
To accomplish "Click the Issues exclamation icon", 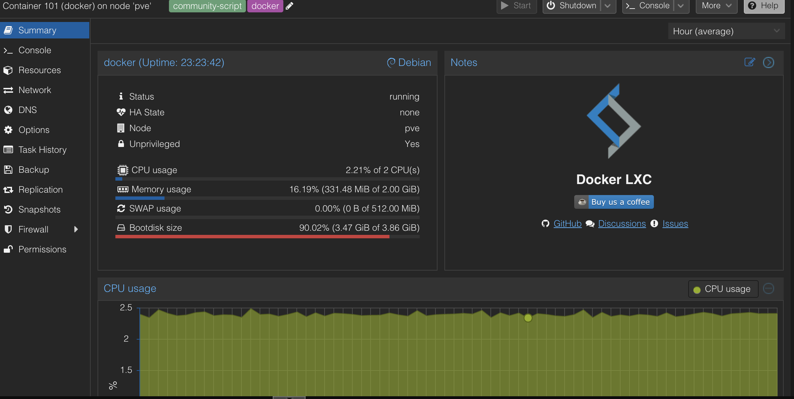I will point(654,224).
